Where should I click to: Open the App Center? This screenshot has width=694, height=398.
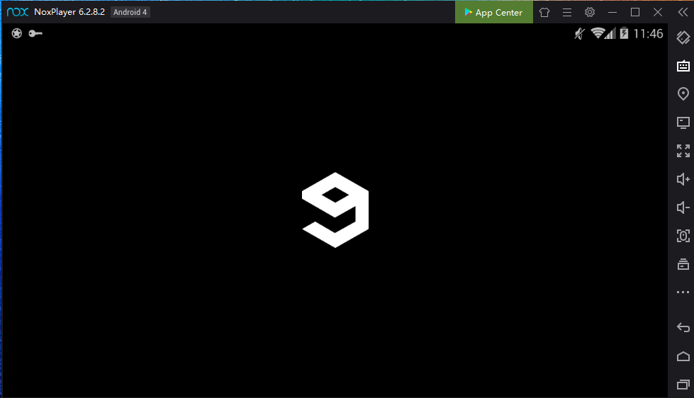pos(494,12)
